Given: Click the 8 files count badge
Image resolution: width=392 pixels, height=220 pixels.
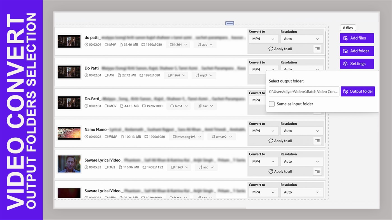Looking at the screenshot, I should (x=348, y=28).
